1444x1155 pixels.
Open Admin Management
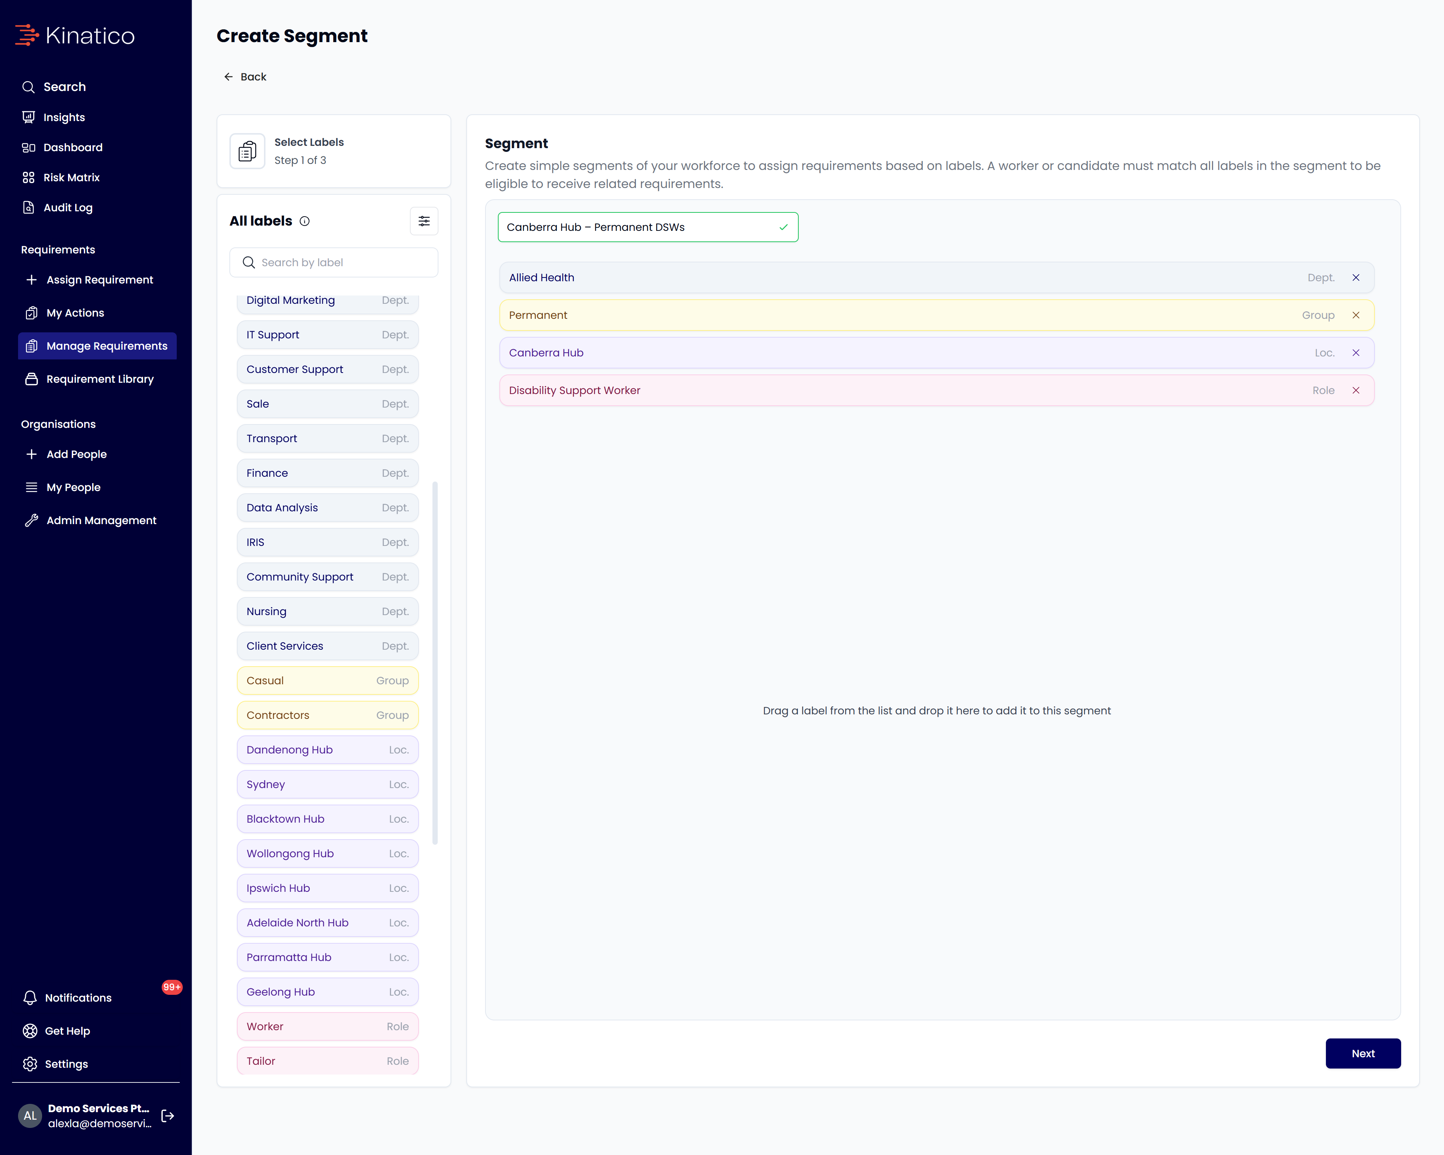point(91,520)
